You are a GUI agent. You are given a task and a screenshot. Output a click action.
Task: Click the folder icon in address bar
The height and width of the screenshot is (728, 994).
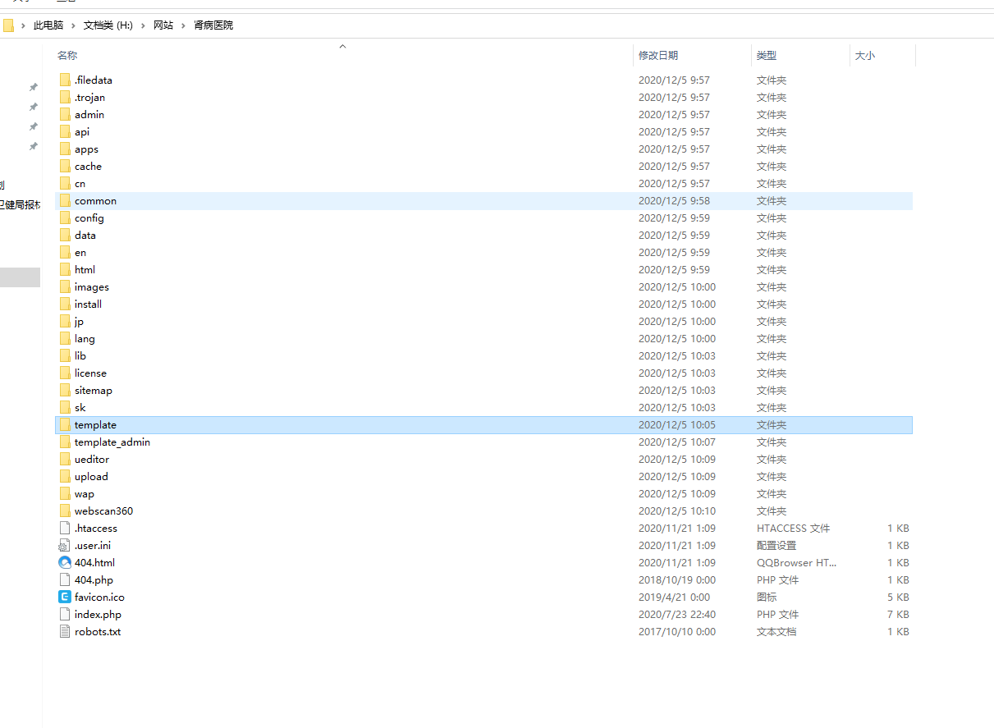8,25
